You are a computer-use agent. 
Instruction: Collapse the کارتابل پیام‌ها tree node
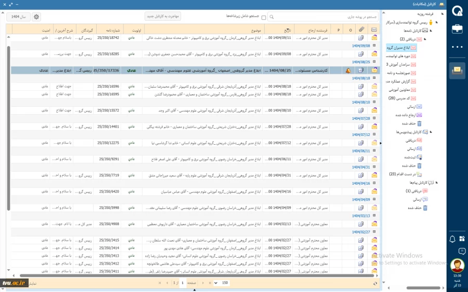437,183
